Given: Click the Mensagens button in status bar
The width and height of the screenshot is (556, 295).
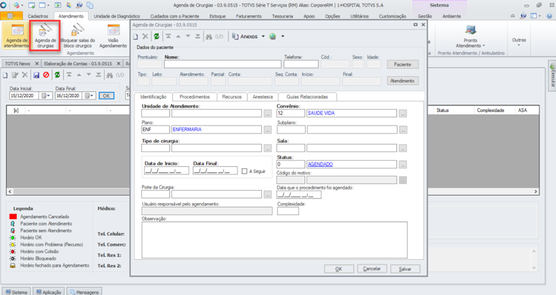Looking at the screenshot, I should (x=85, y=292).
